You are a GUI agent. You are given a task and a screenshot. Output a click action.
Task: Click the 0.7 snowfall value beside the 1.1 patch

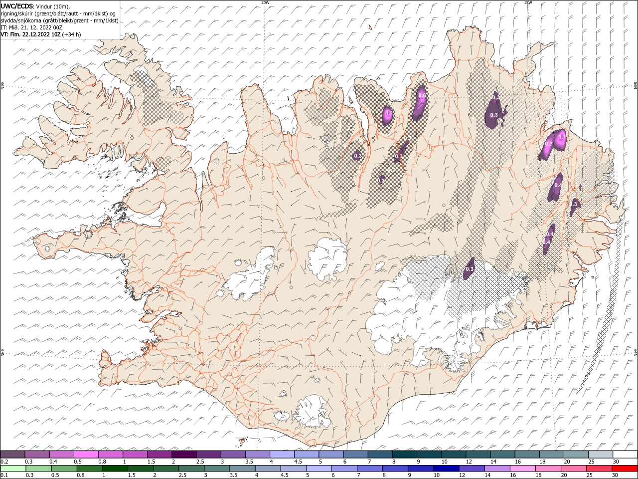coord(549,144)
